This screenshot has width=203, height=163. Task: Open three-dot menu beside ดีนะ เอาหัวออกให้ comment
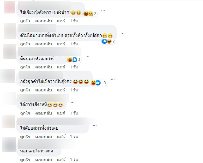coord(87,56)
